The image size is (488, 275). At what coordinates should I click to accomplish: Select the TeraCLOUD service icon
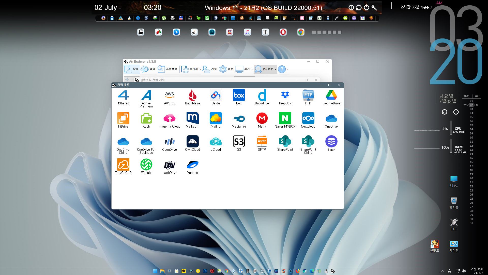pyautogui.click(x=123, y=167)
